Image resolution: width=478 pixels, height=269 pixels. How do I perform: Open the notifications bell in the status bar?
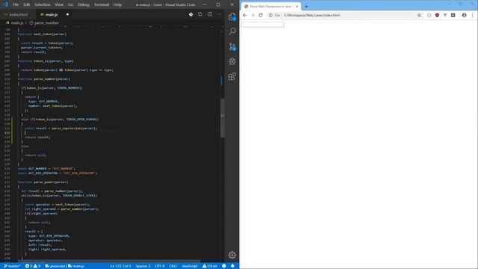[x=232, y=266]
